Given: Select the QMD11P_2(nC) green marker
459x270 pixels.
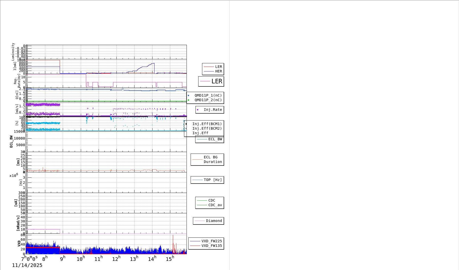Looking at the screenshot, I should tap(189, 100).
